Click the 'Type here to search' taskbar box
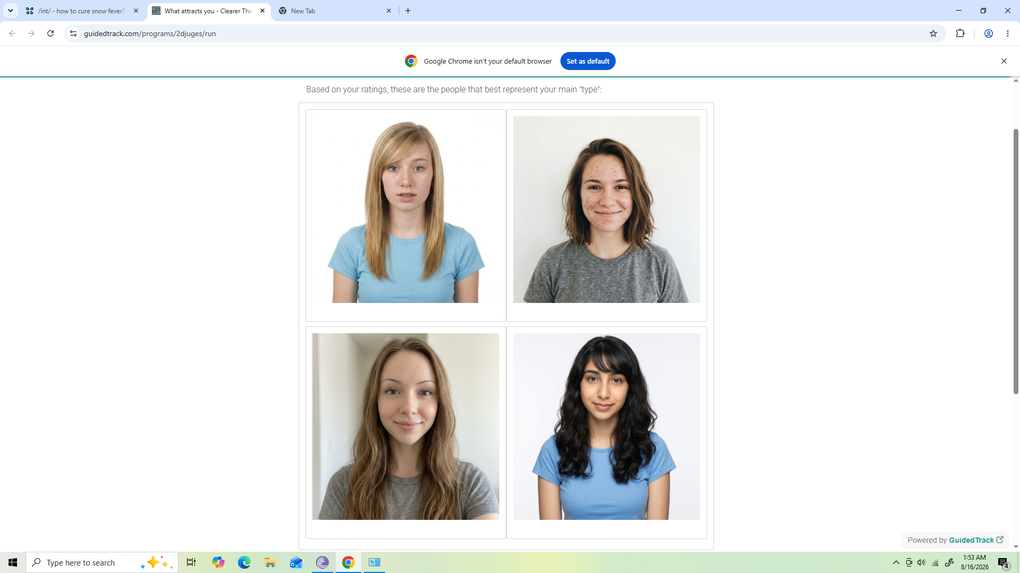The height and width of the screenshot is (573, 1020). [102, 562]
